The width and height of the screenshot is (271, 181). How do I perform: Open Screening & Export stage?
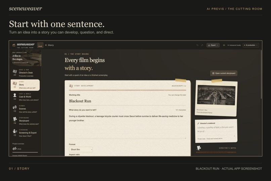tap(25, 133)
